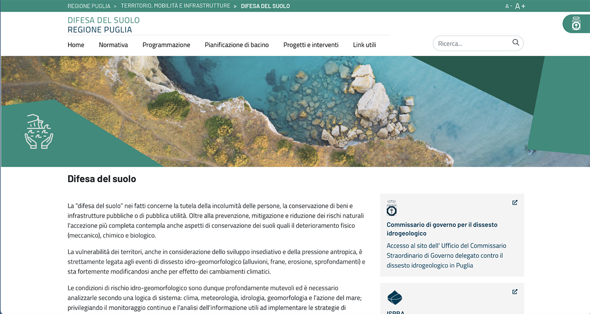The image size is (590, 314).
Task: Decrease font size with A- control
Action: pos(509,6)
